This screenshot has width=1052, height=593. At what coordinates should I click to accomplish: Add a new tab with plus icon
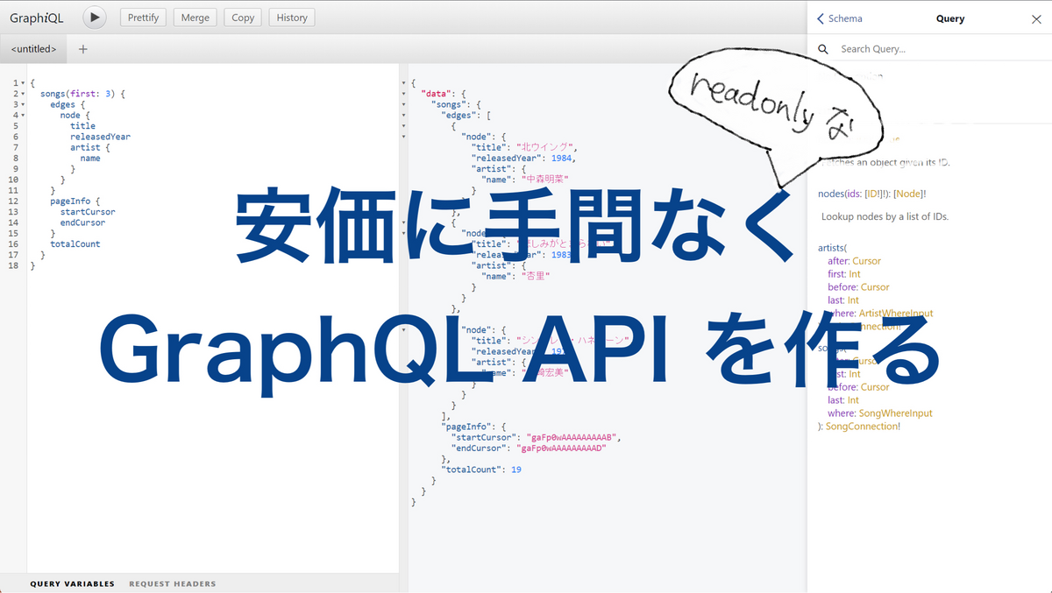point(83,49)
